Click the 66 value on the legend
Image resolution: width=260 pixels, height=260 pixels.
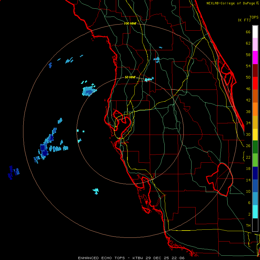[248, 32]
